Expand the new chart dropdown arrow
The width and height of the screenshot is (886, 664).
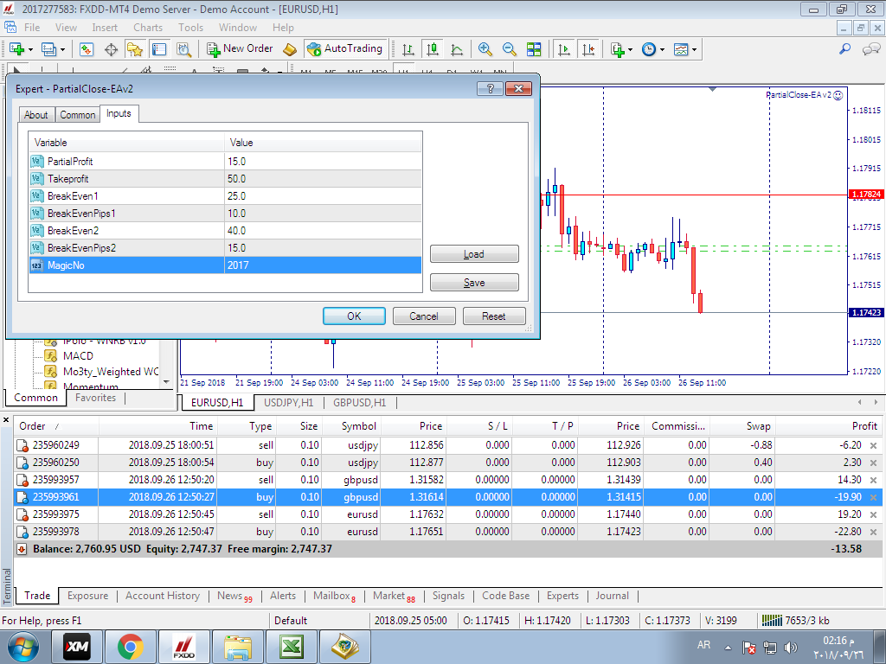click(32, 49)
